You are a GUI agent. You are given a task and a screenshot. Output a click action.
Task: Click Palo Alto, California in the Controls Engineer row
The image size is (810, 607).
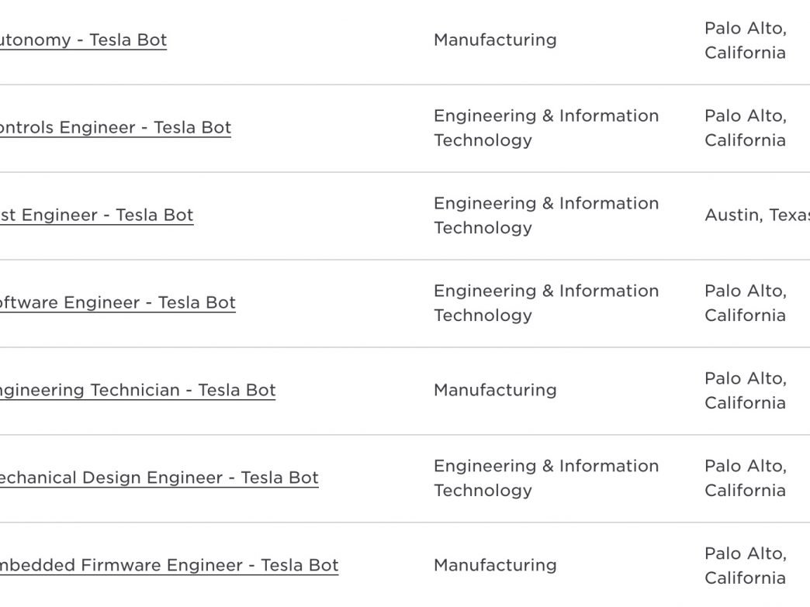[x=746, y=128]
